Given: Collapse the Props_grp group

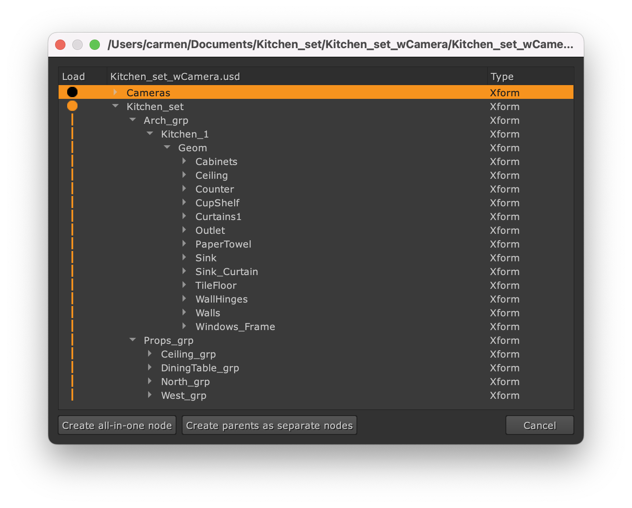Looking at the screenshot, I should tap(133, 340).
